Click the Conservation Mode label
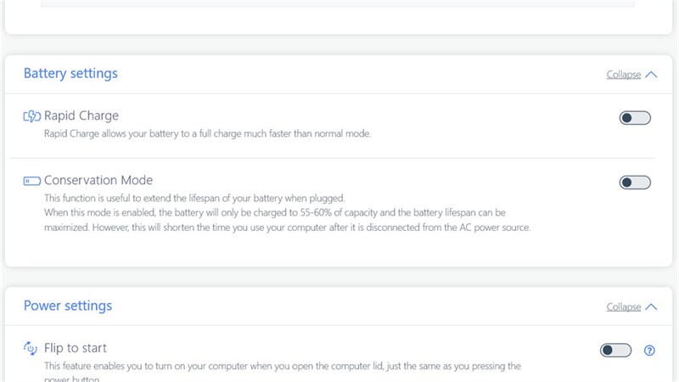 [98, 180]
